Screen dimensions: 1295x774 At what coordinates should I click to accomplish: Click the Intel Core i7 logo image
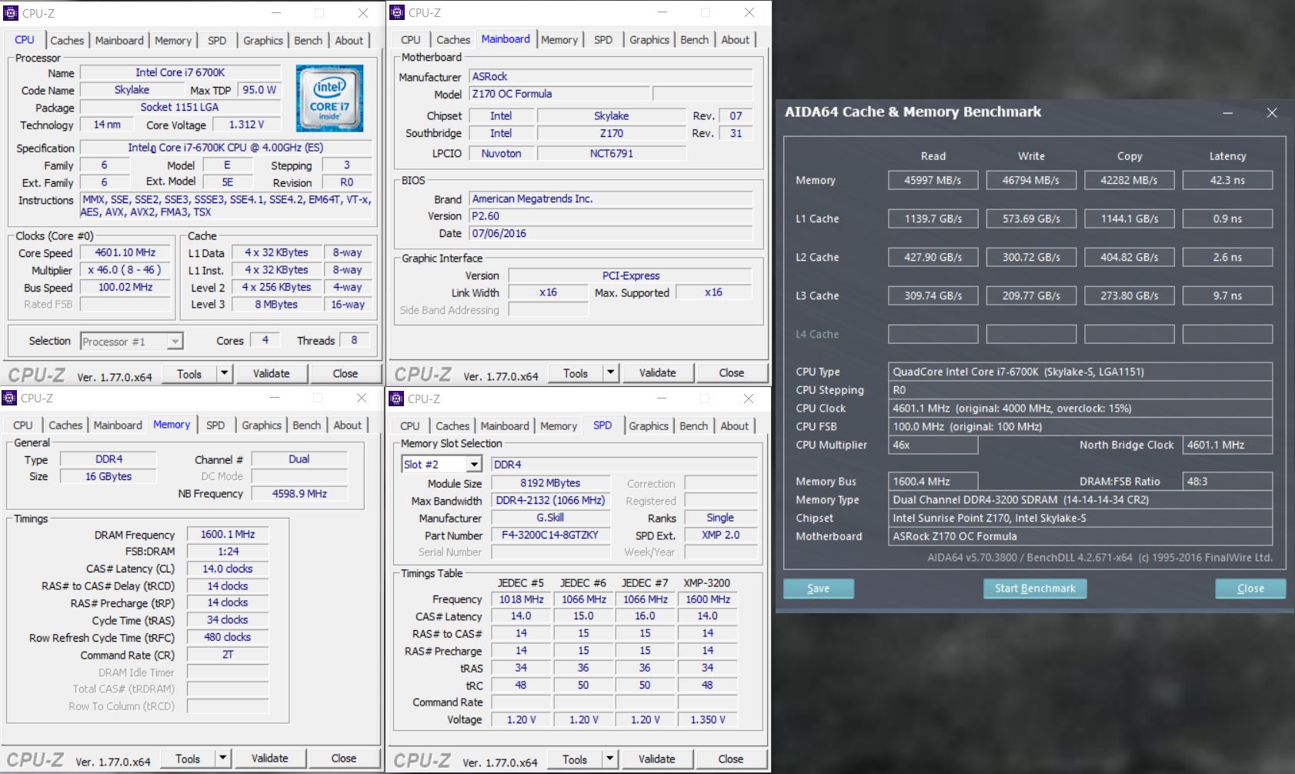click(x=330, y=98)
